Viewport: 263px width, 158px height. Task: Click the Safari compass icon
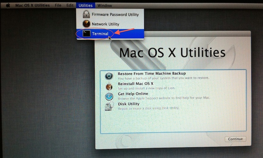(x=109, y=97)
